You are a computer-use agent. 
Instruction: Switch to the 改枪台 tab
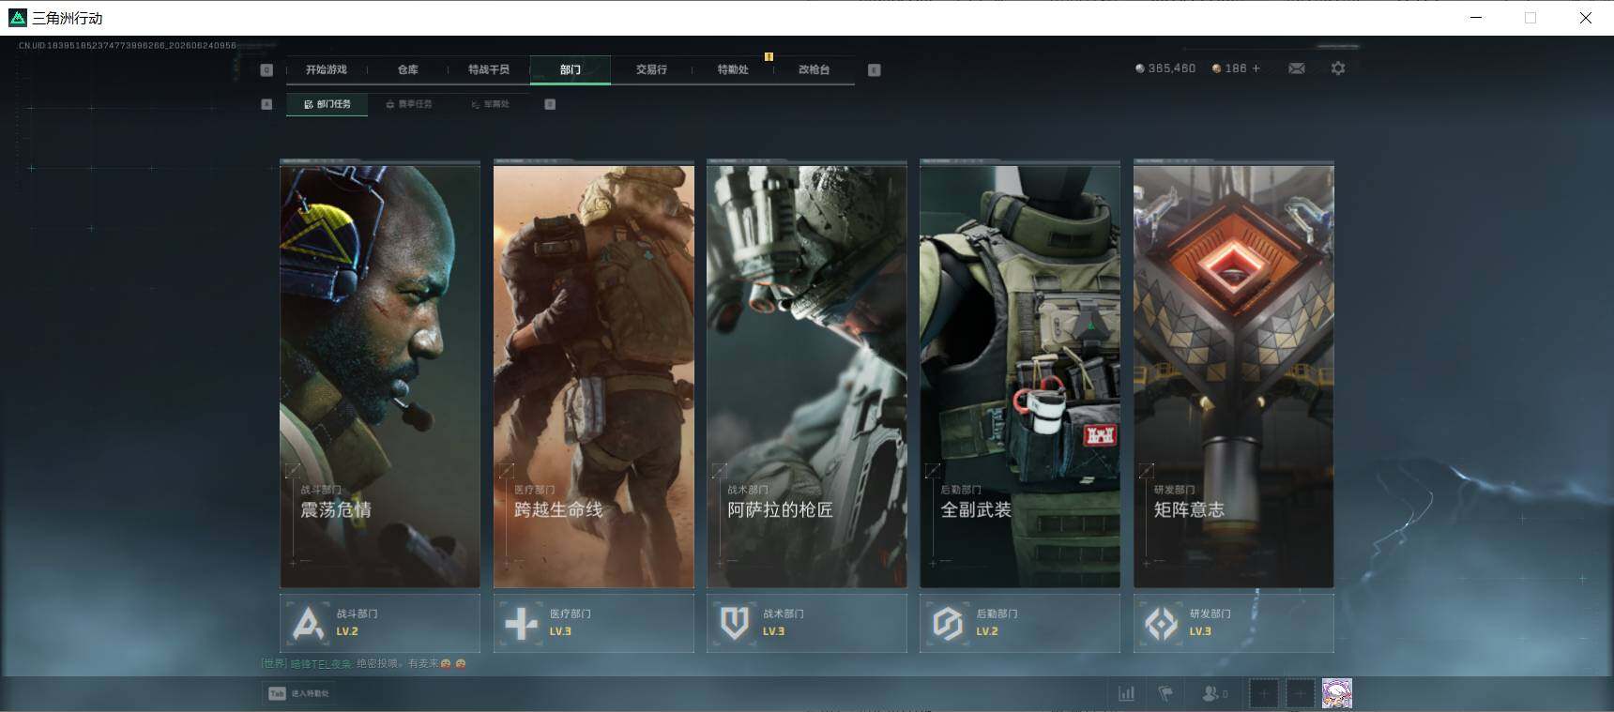(x=814, y=69)
